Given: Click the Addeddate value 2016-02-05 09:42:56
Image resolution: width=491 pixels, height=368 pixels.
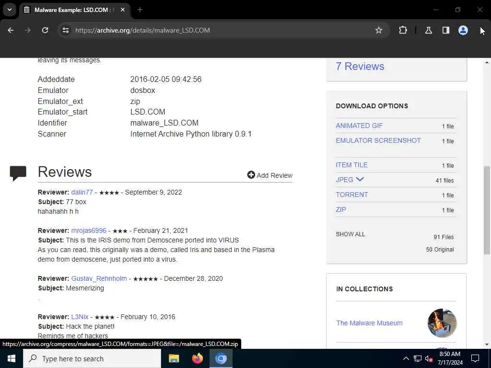Looking at the screenshot, I should point(165,79).
